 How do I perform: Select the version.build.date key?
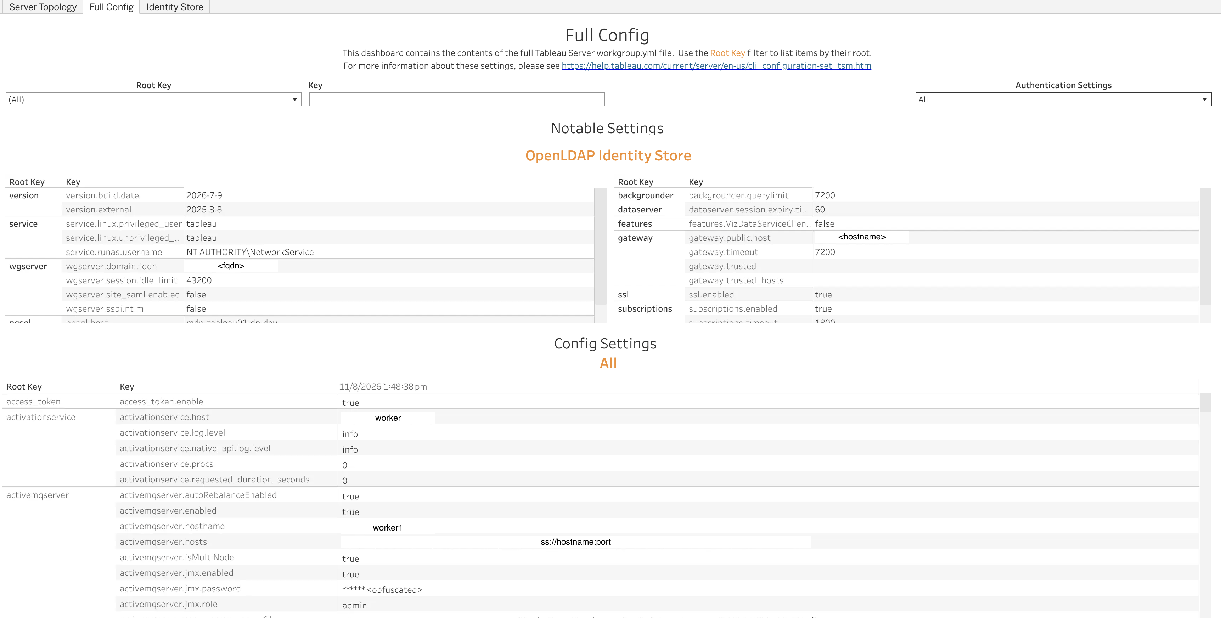coord(102,195)
